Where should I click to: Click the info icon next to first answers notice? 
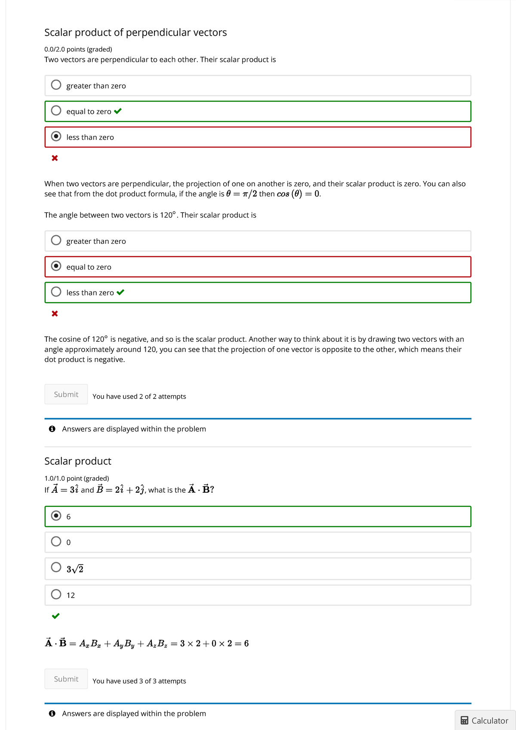pos(52,429)
